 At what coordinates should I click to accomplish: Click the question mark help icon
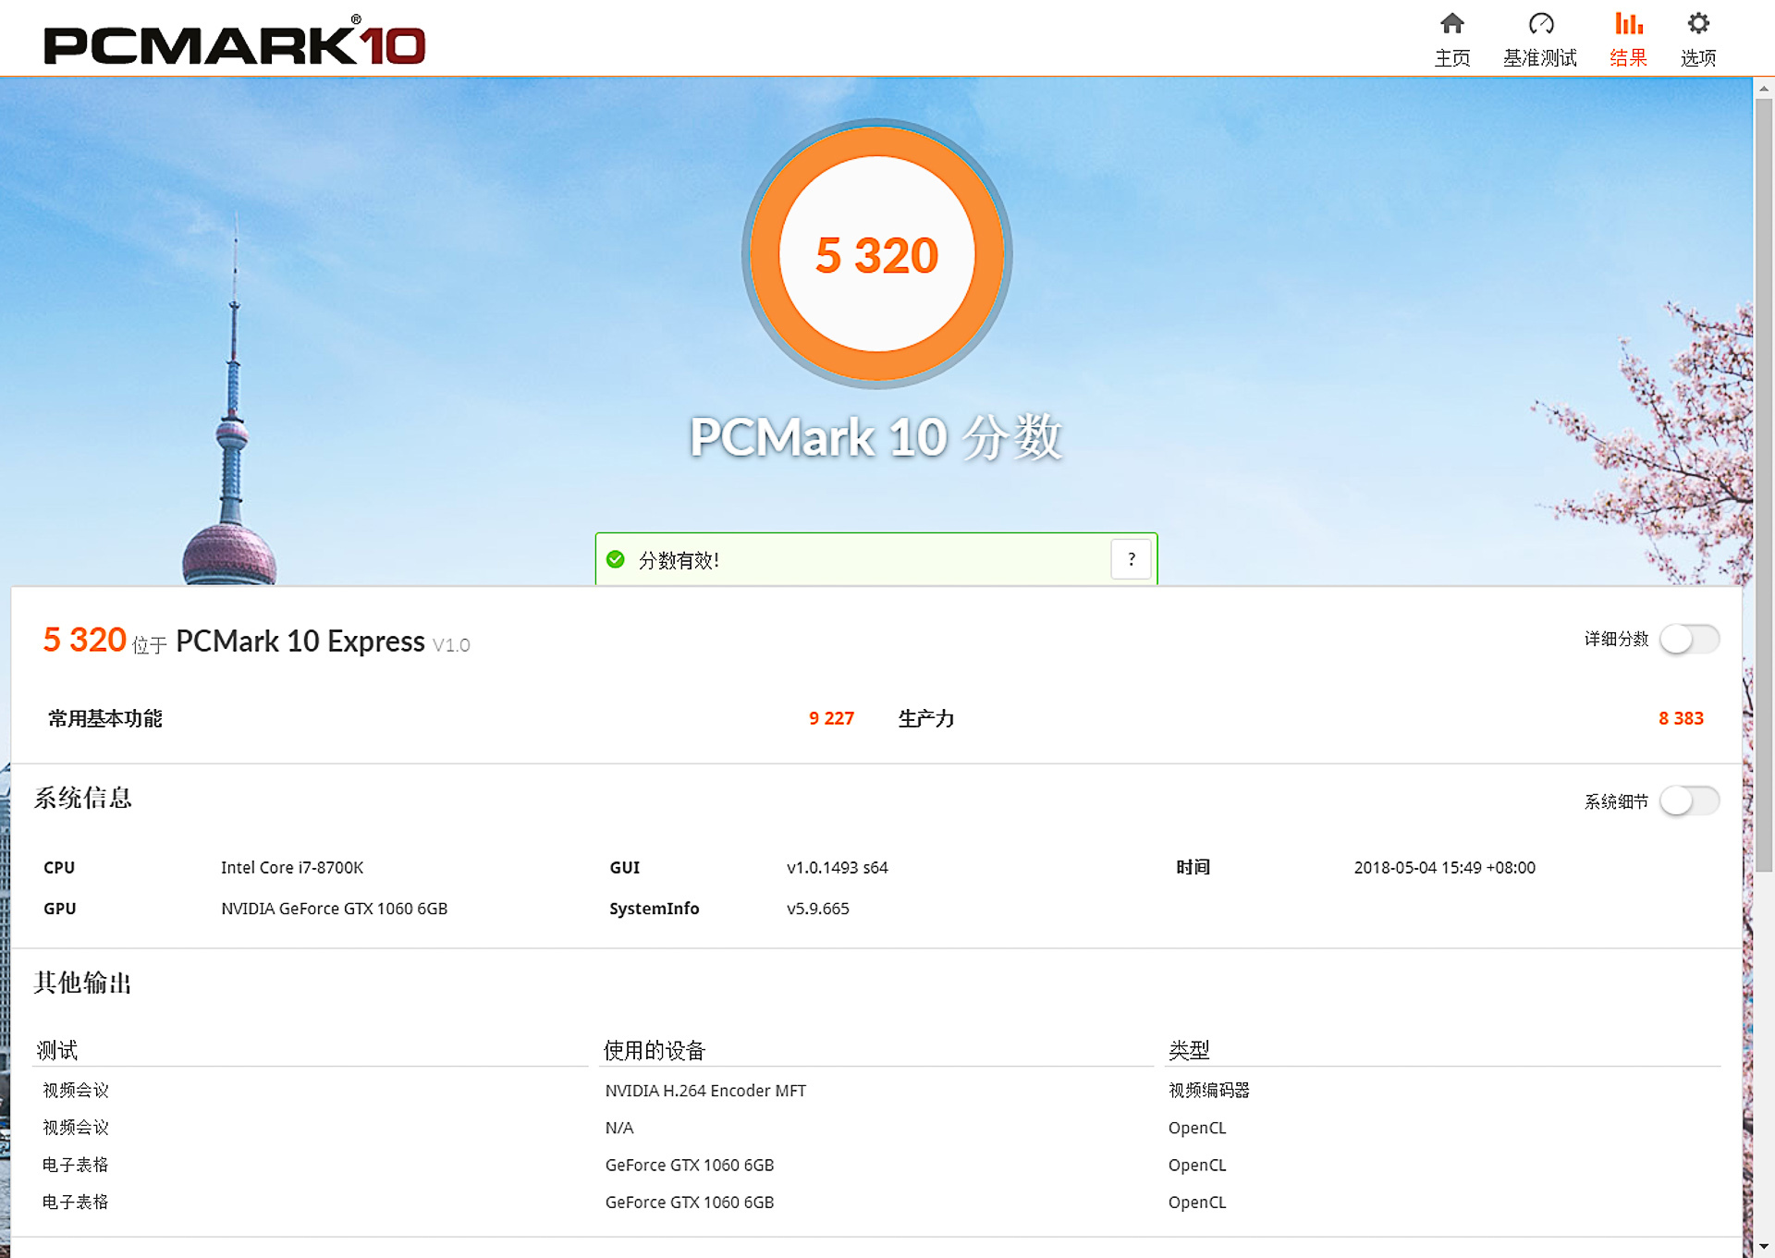1130,558
